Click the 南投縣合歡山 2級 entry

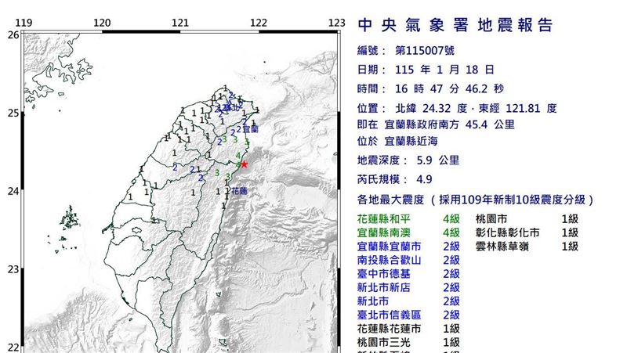pyautogui.click(x=408, y=259)
